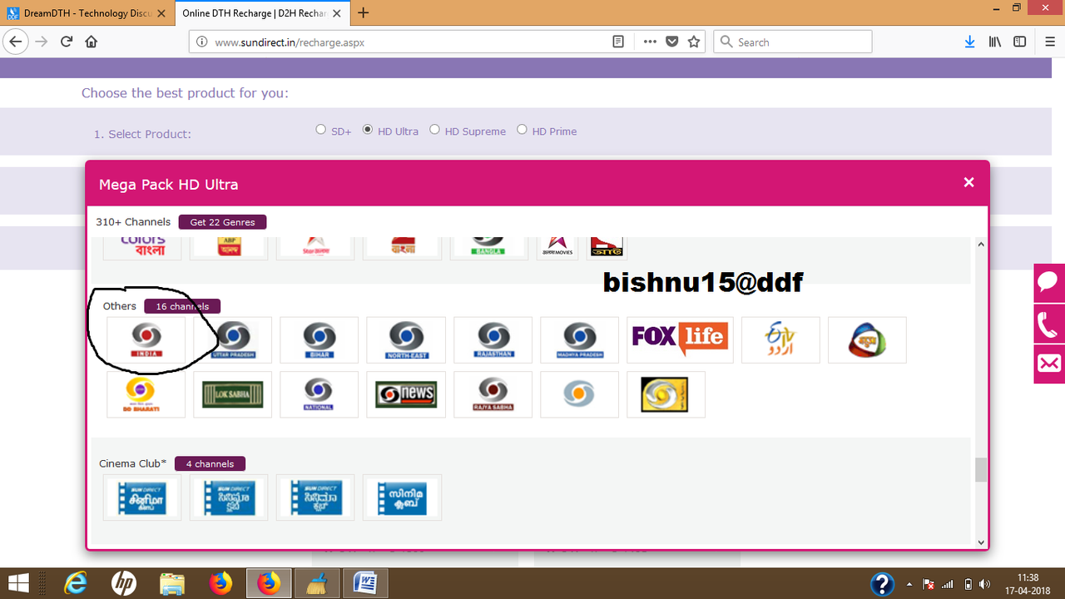Select the ETV Urdu channel logo
Viewport: 1065px width, 599px height.
(x=780, y=339)
